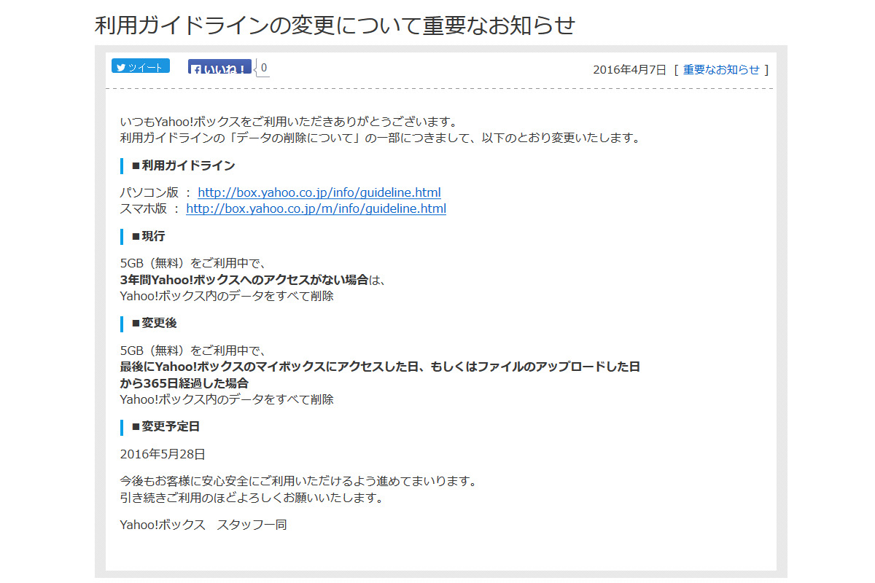Click the line 引き続きご利用のほどよろしくお願いいたします
Image resolution: width=875 pixels, height=583 pixels.
pos(252,498)
